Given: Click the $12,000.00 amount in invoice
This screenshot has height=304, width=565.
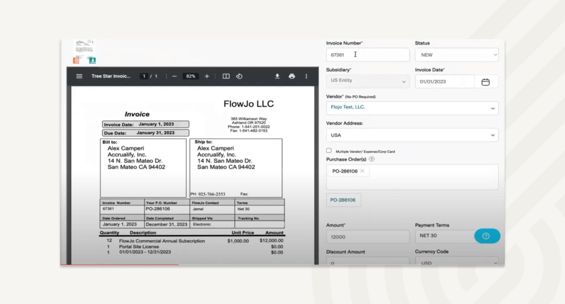Looking at the screenshot, I should 271,241.
